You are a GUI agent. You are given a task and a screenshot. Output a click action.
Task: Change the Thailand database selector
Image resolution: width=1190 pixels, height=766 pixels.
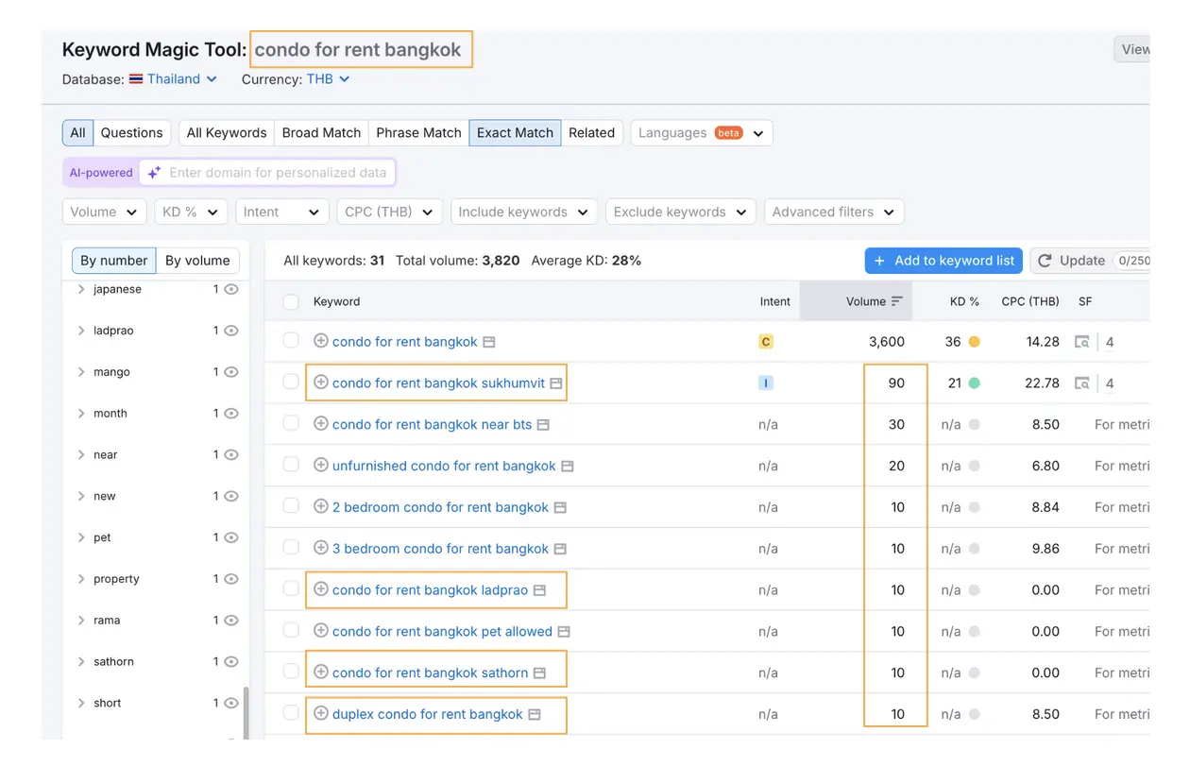[174, 79]
